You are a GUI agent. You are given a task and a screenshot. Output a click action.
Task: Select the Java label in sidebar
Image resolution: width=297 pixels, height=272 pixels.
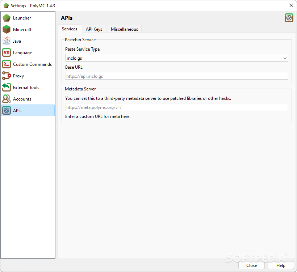point(17,41)
